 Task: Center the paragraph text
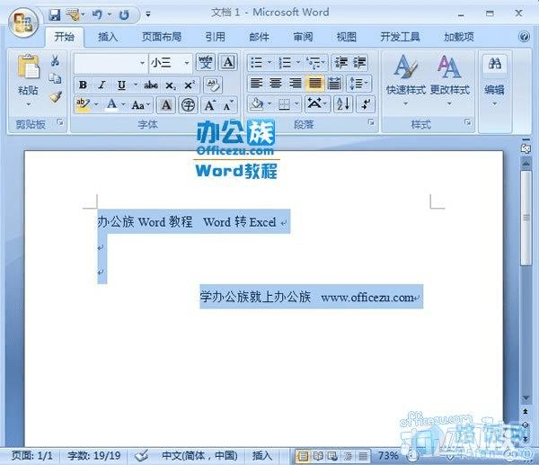[276, 84]
